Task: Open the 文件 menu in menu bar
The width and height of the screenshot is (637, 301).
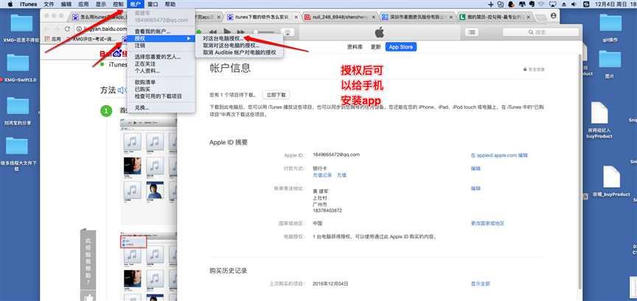Action: (x=49, y=4)
